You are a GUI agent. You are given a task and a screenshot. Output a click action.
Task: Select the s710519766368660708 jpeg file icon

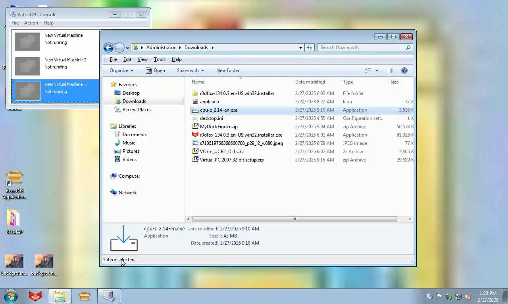tap(195, 143)
